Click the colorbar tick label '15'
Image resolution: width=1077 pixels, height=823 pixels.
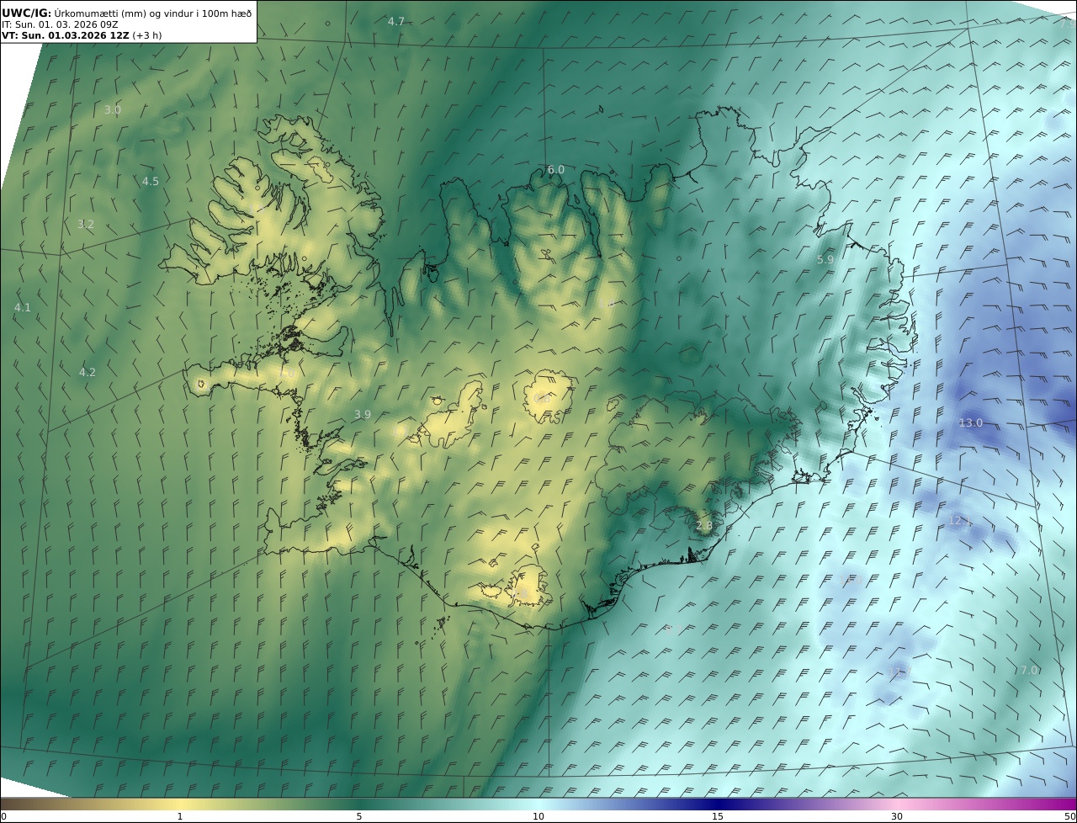[x=718, y=816]
